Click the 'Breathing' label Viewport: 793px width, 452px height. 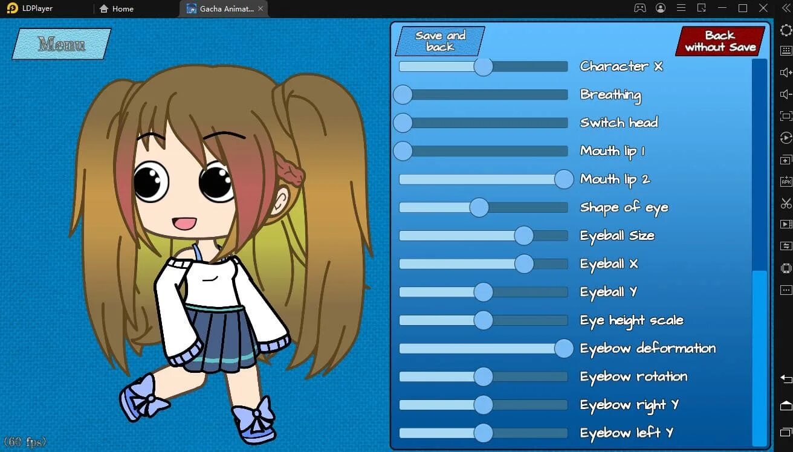tap(610, 95)
